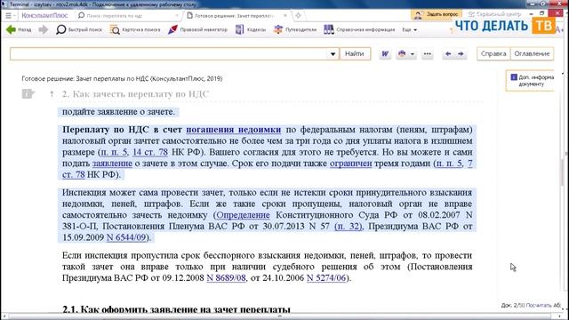Open link N 6544/09
The image size is (569, 320).
point(126,237)
